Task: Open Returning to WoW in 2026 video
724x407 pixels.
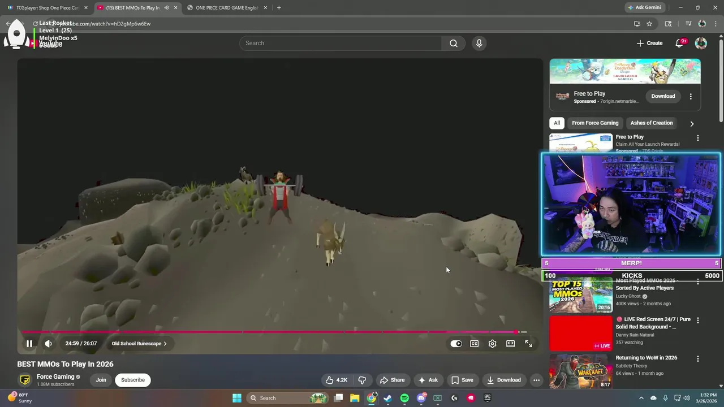Action: pos(647,358)
